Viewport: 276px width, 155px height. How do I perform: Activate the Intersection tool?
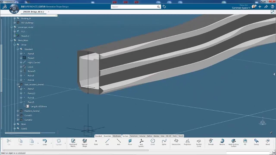(176, 142)
